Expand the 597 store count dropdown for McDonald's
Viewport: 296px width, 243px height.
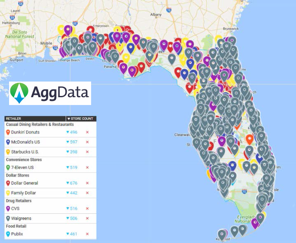point(72,142)
